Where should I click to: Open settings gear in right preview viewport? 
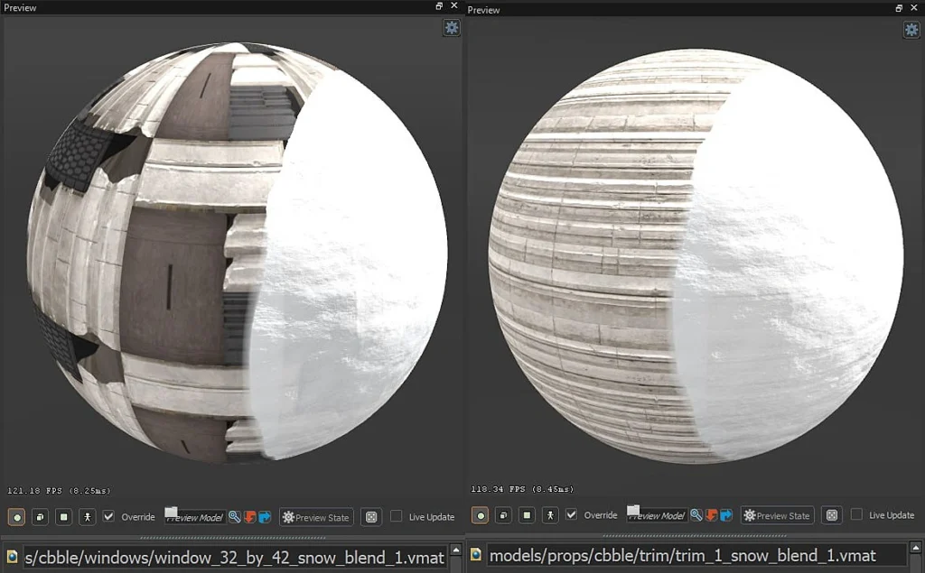pos(912,30)
